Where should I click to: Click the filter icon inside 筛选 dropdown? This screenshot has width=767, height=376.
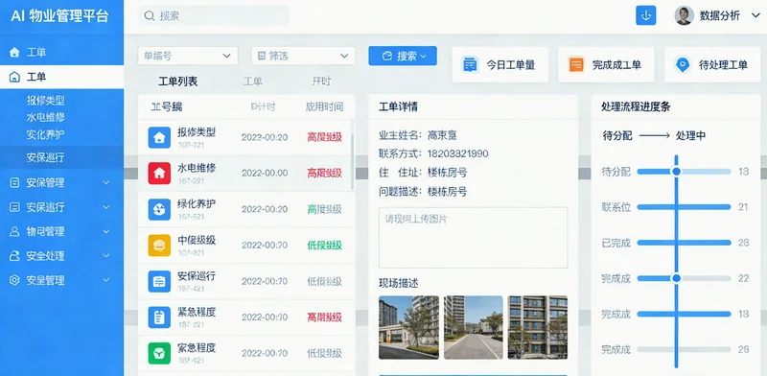pos(262,56)
